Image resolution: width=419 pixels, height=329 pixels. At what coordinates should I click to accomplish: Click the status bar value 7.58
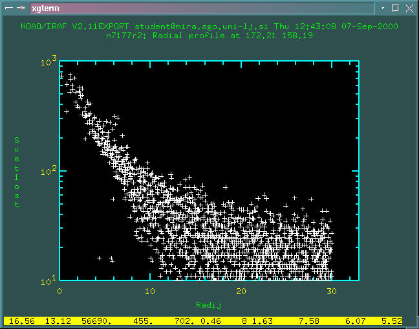click(x=309, y=321)
